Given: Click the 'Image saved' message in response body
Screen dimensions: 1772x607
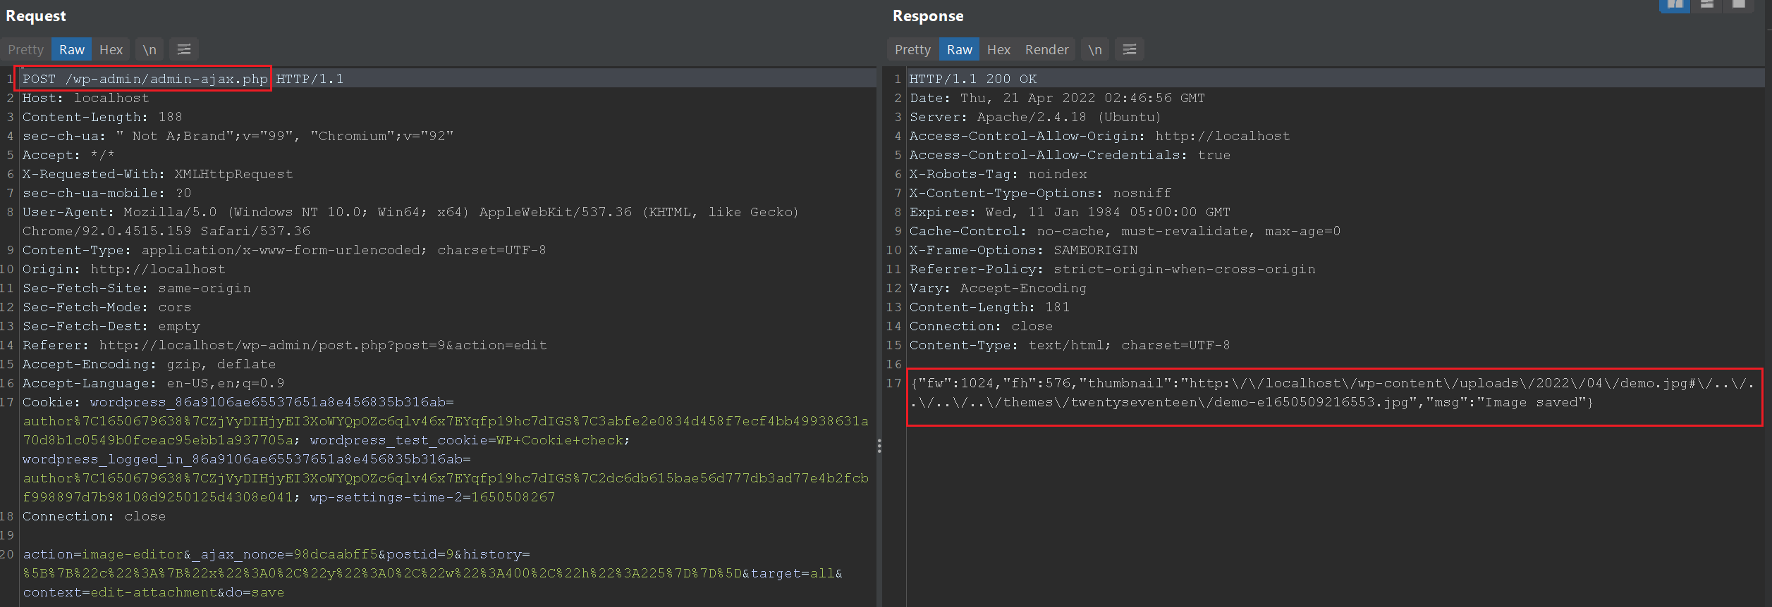Looking at the screenshot, I should [x=1532, y=402].
